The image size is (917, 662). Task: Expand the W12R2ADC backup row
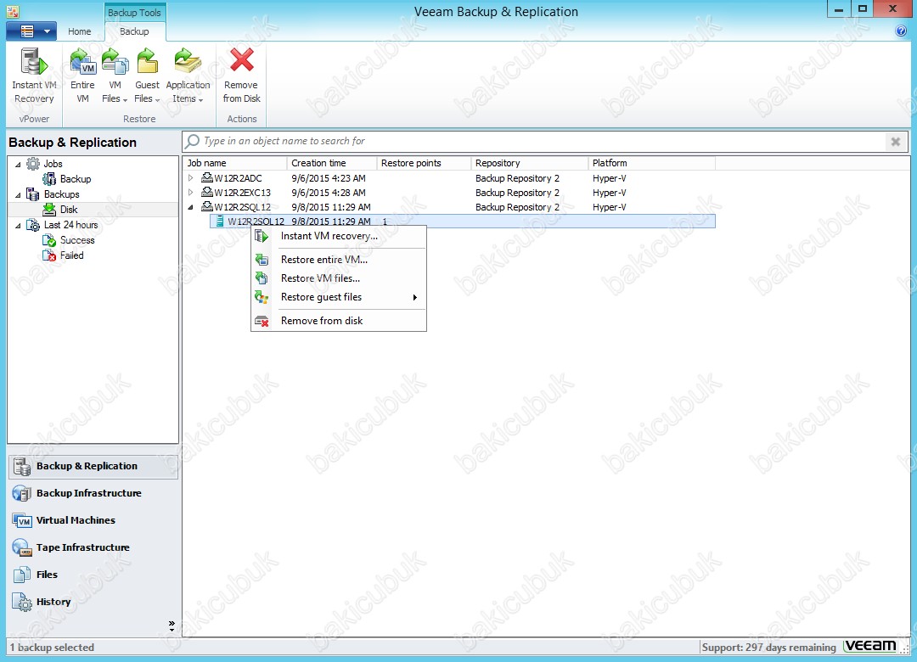click(191, 177)
